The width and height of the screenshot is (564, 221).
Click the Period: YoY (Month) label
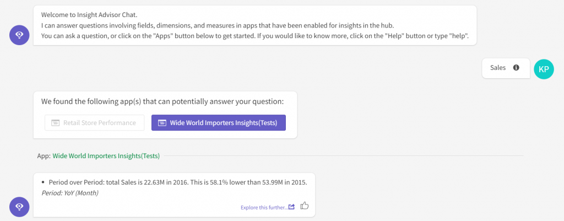coord(70,193)
